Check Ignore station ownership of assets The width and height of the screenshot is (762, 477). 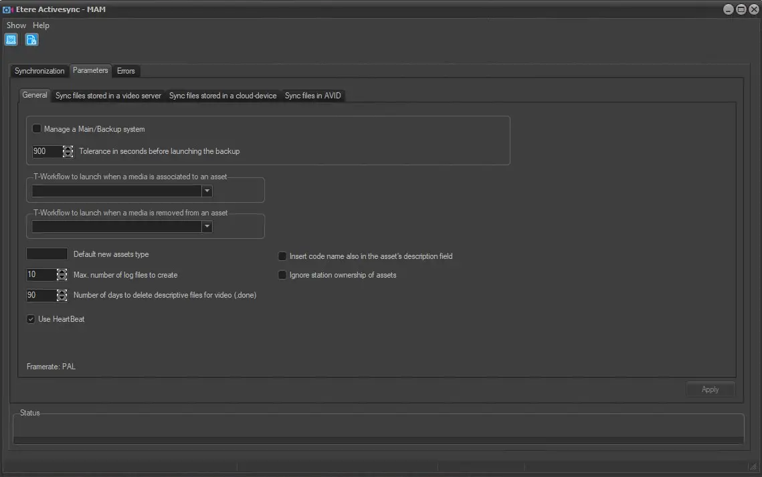(282, 275)
